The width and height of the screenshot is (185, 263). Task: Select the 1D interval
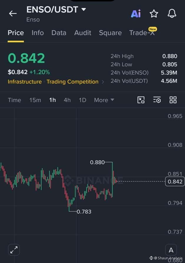[82, 100]
